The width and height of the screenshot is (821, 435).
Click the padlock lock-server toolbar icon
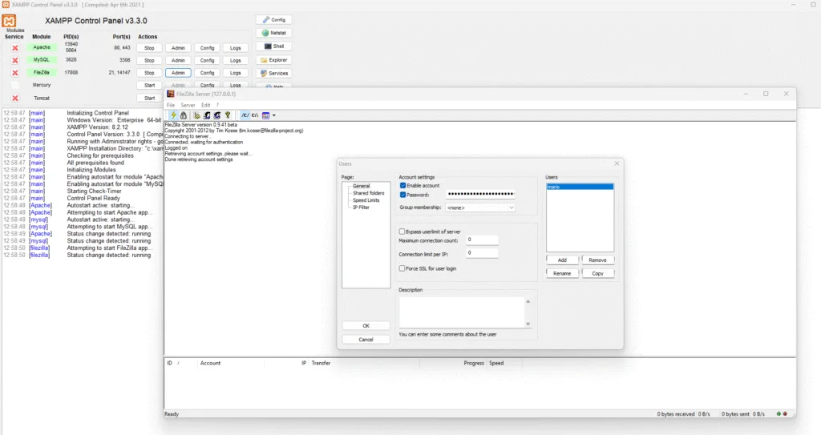[183, 115]
